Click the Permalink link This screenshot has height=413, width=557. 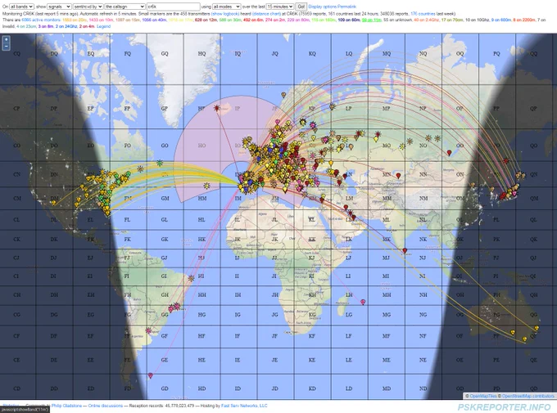click(x=346, y=7)
